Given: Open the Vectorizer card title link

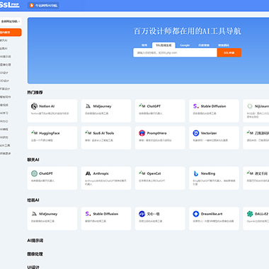Looking at the screenshot, I should (209, 133).
